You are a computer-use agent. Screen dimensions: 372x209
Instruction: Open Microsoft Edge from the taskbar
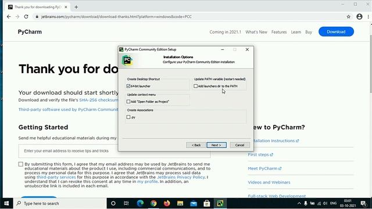(x=140, y=203)
